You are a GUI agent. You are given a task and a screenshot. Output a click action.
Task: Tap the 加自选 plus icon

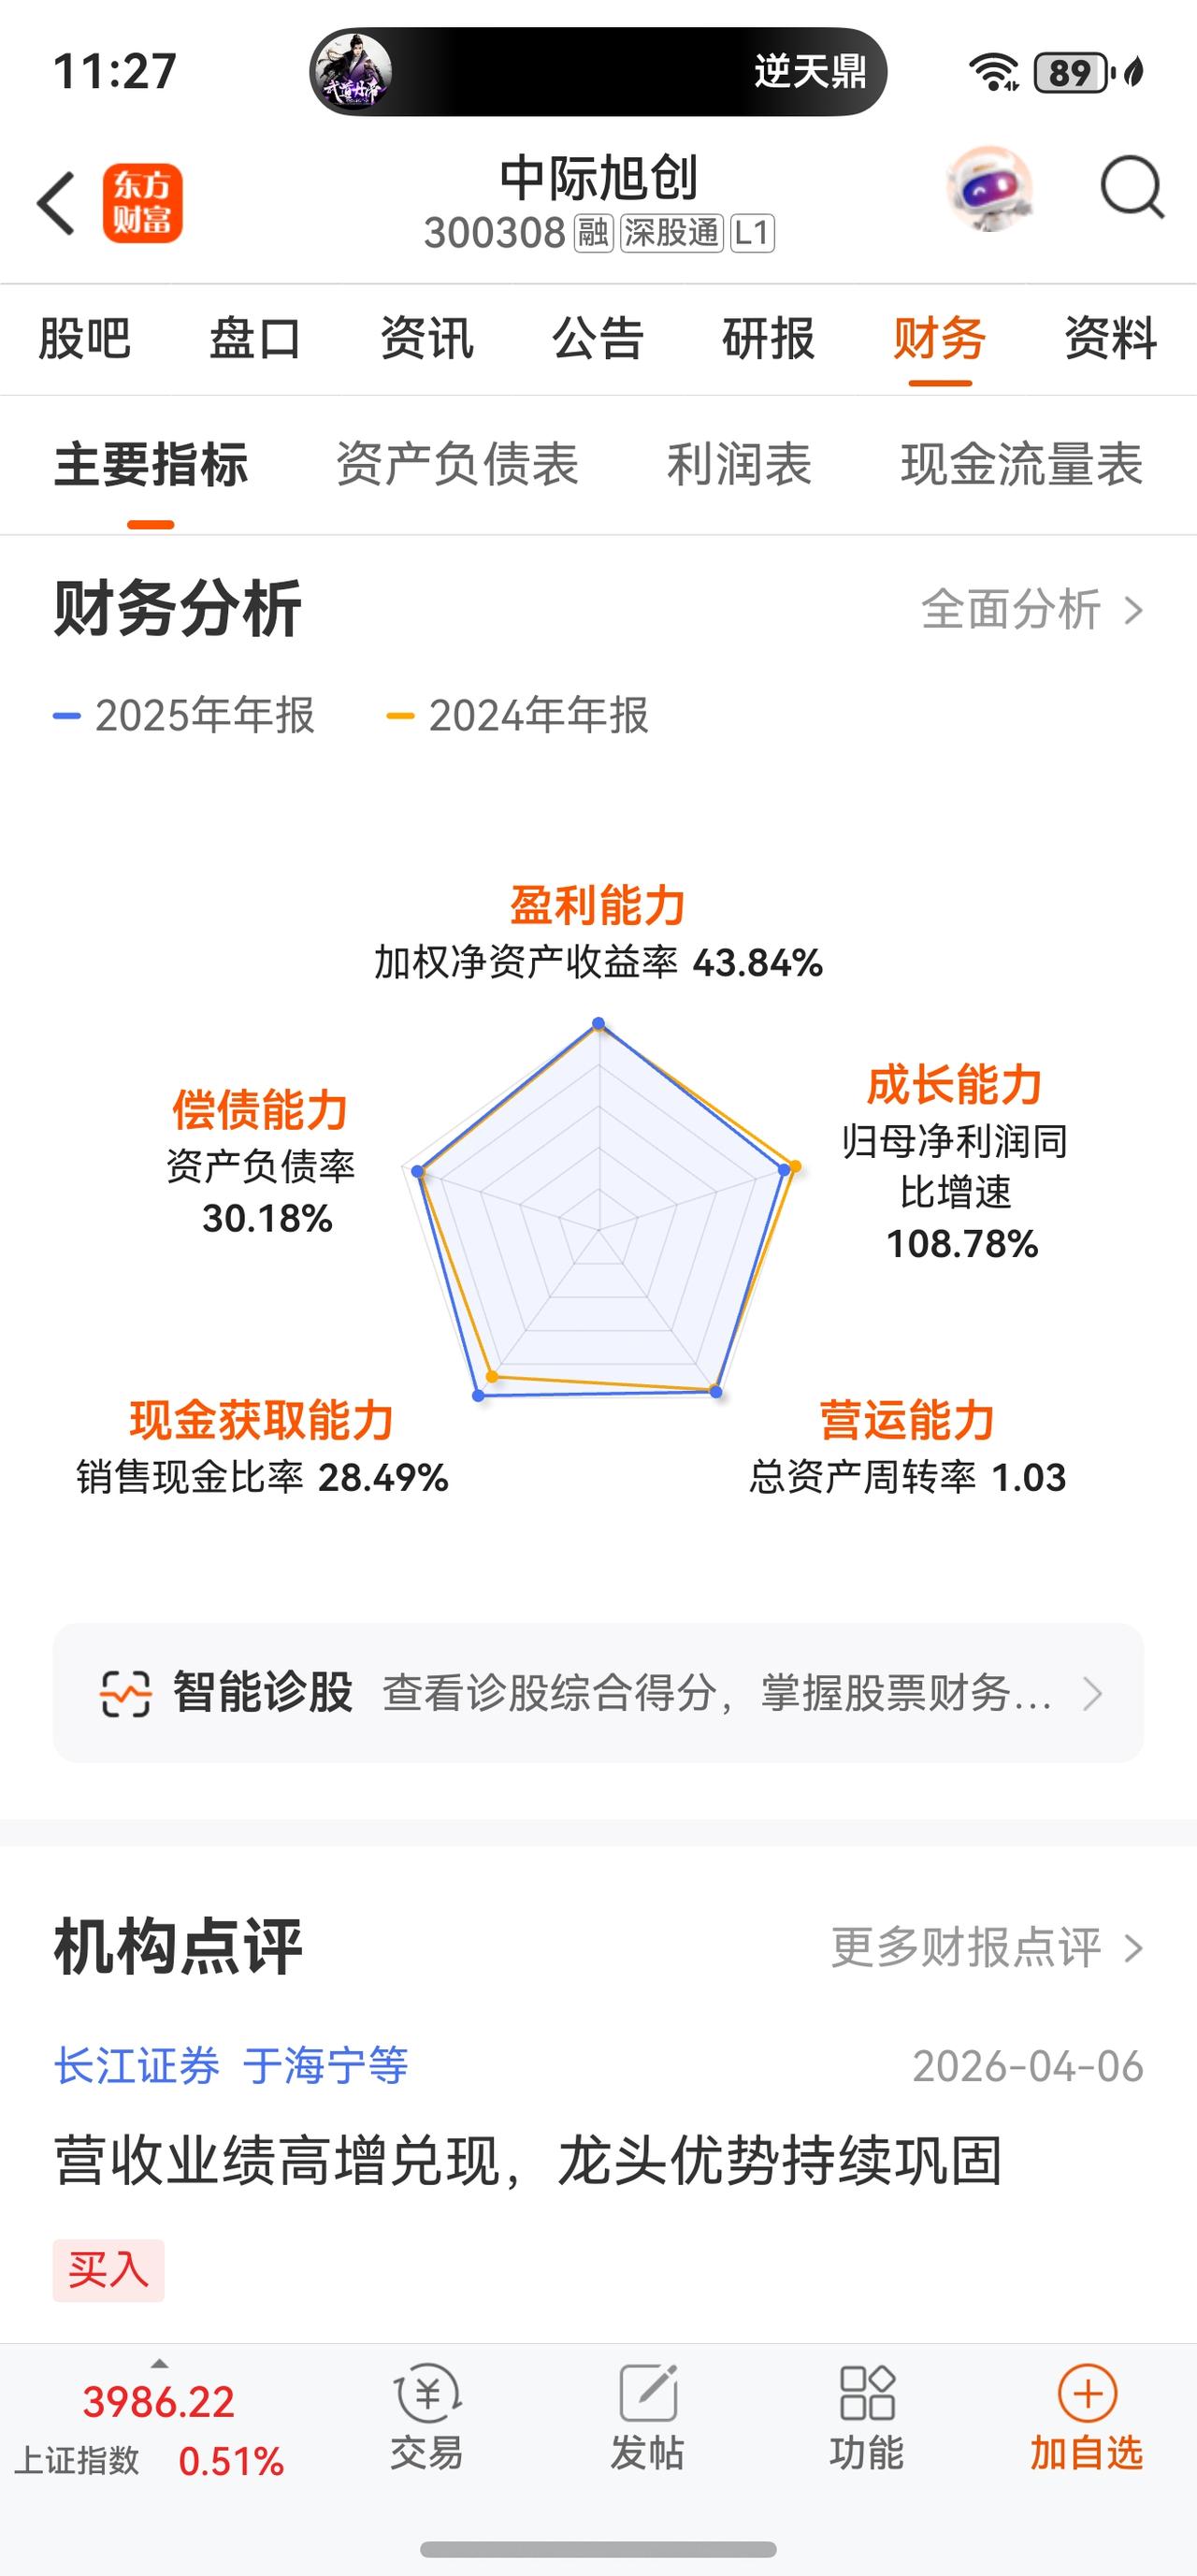(1087, 2393)
